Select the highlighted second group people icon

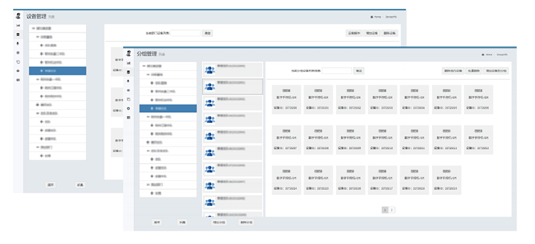tap(209, 87)
